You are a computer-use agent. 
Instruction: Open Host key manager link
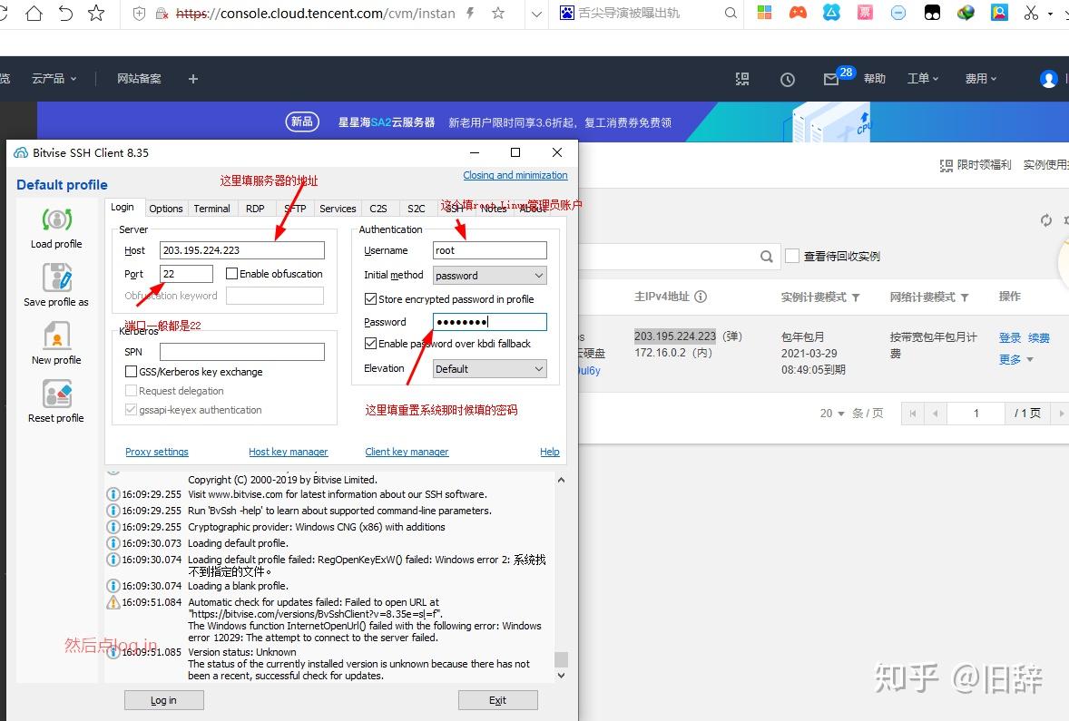289,451
